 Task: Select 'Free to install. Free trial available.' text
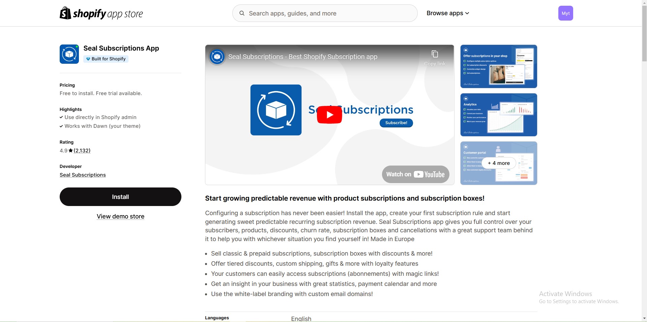101,93
